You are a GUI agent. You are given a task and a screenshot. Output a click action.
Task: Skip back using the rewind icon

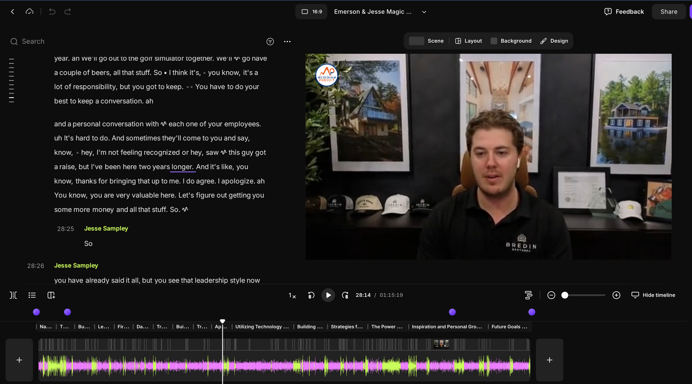pyautogui.click(x=311, y=295)
